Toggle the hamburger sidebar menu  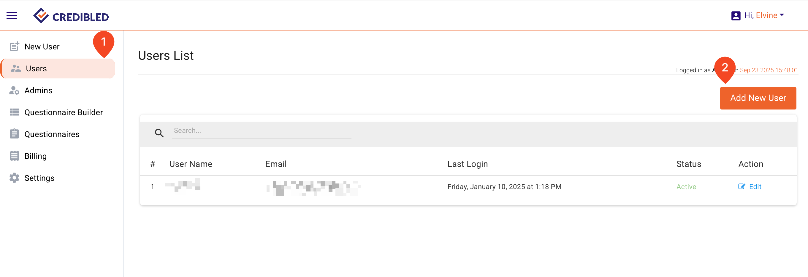point(12,15)
